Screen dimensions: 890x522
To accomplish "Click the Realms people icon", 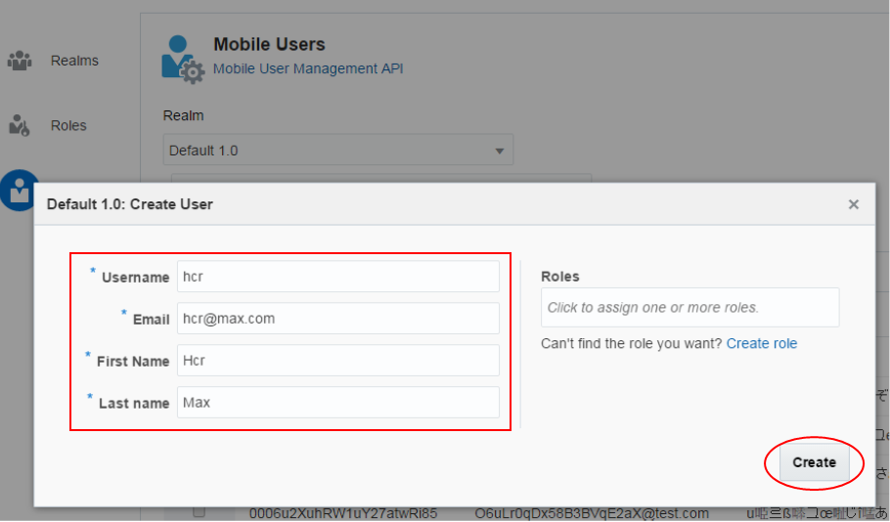I will pos(20,61).
